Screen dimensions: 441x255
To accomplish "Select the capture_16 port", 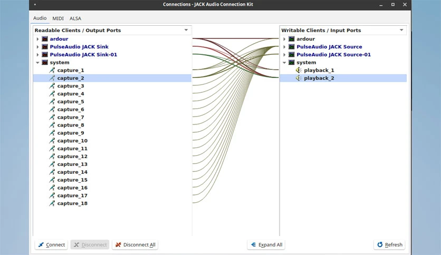I will [72, 188].
